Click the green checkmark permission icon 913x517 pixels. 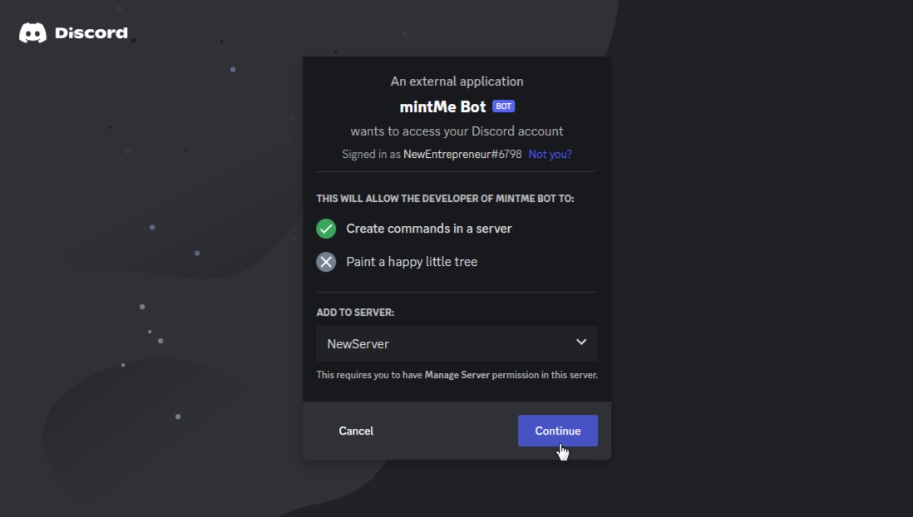tap(326, 229)
